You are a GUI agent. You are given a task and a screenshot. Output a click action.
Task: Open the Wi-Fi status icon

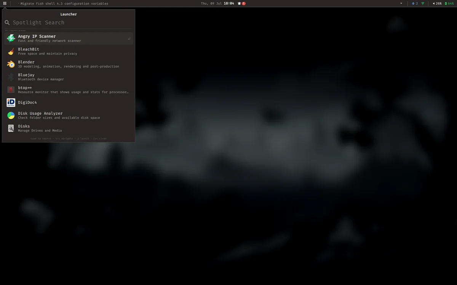pyautogui.click(x=423, y=3)
